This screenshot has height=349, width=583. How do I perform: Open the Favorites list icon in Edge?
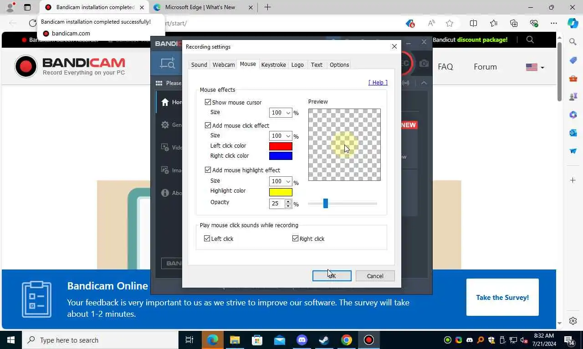click(x=494, y=23)
